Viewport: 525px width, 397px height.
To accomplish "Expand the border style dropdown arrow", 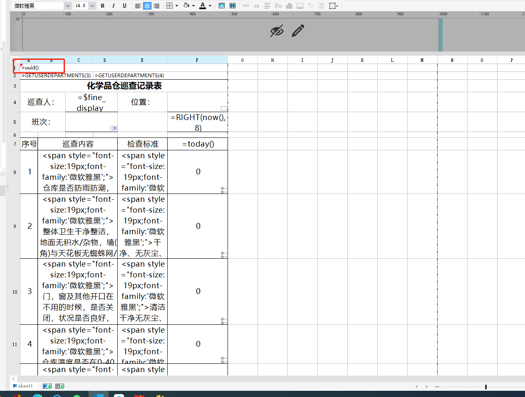I will coord(177,6).
